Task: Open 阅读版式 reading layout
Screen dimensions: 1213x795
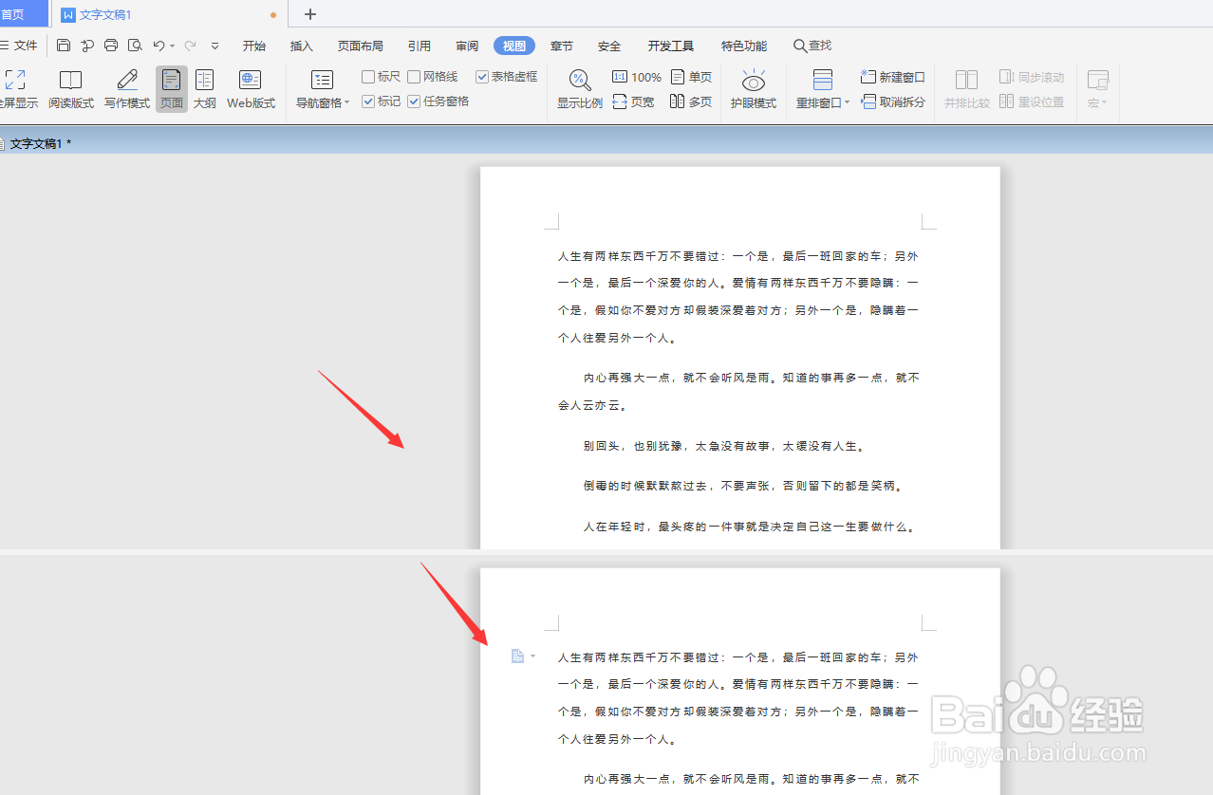Action: [x=71, y=89]
